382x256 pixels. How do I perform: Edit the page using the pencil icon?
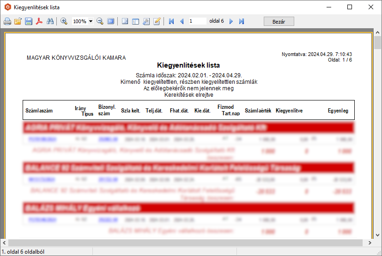pos(157,21)
